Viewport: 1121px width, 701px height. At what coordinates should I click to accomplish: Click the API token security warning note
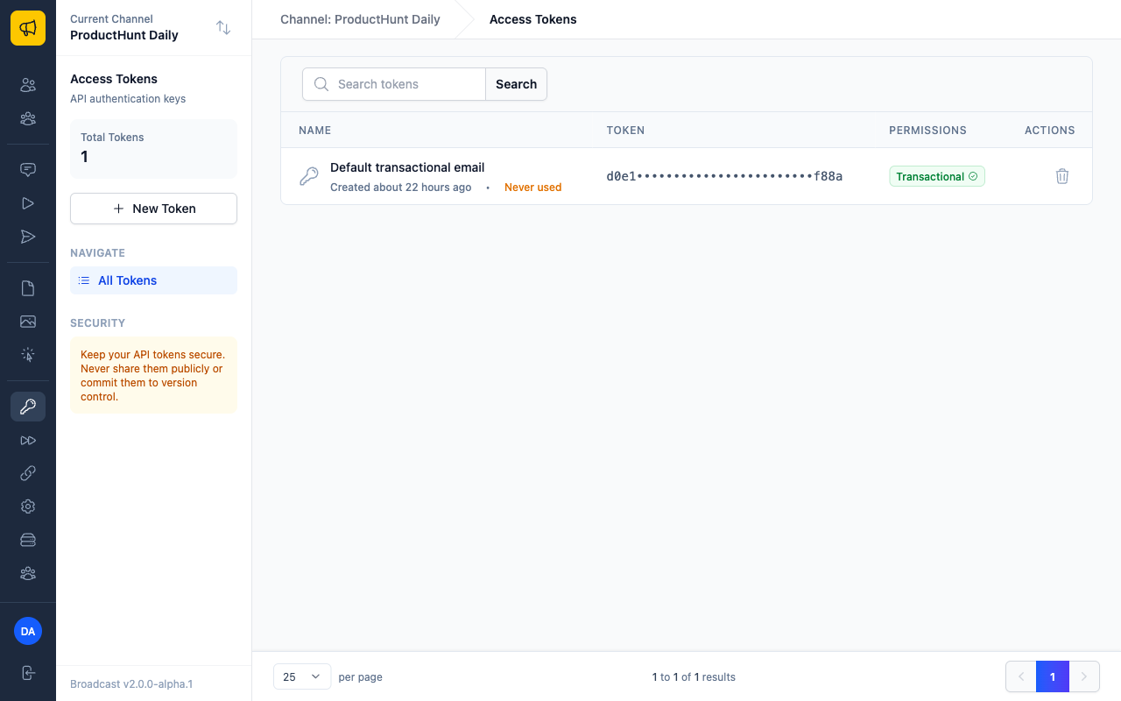[x=153, y=375]
